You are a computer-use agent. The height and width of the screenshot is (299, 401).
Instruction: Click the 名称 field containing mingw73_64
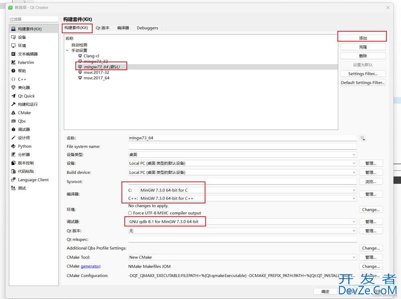[x=242, y=138]
